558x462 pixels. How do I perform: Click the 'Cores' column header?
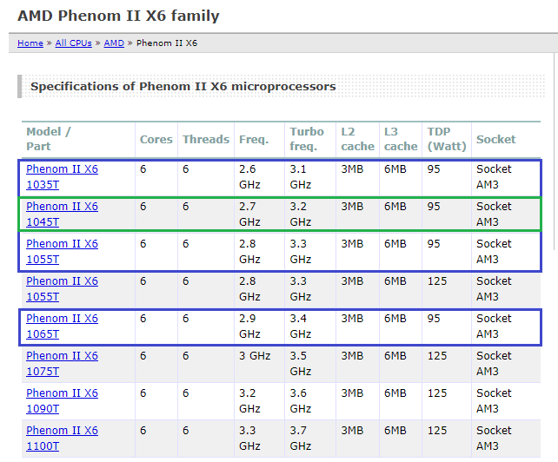coord(156,139)
